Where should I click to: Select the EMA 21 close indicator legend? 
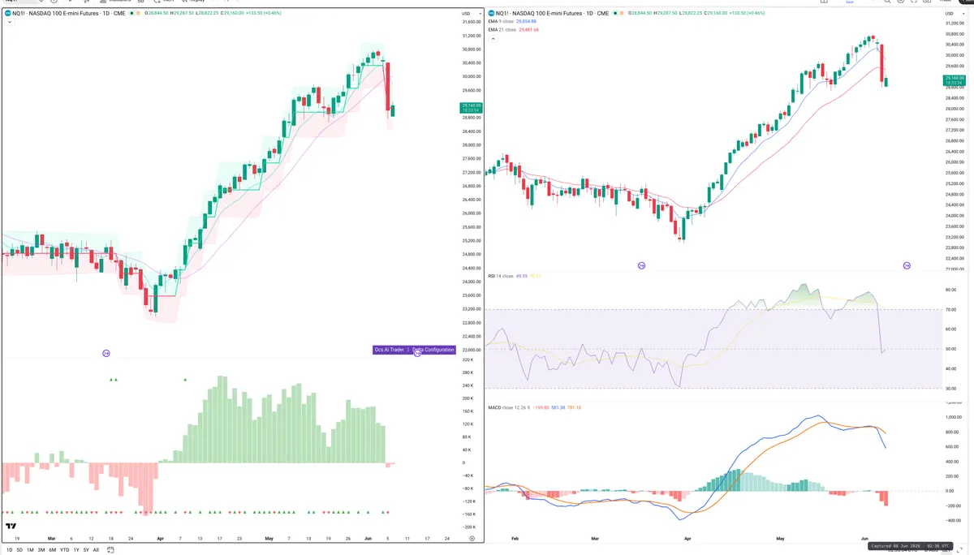(x=515, y=29)
